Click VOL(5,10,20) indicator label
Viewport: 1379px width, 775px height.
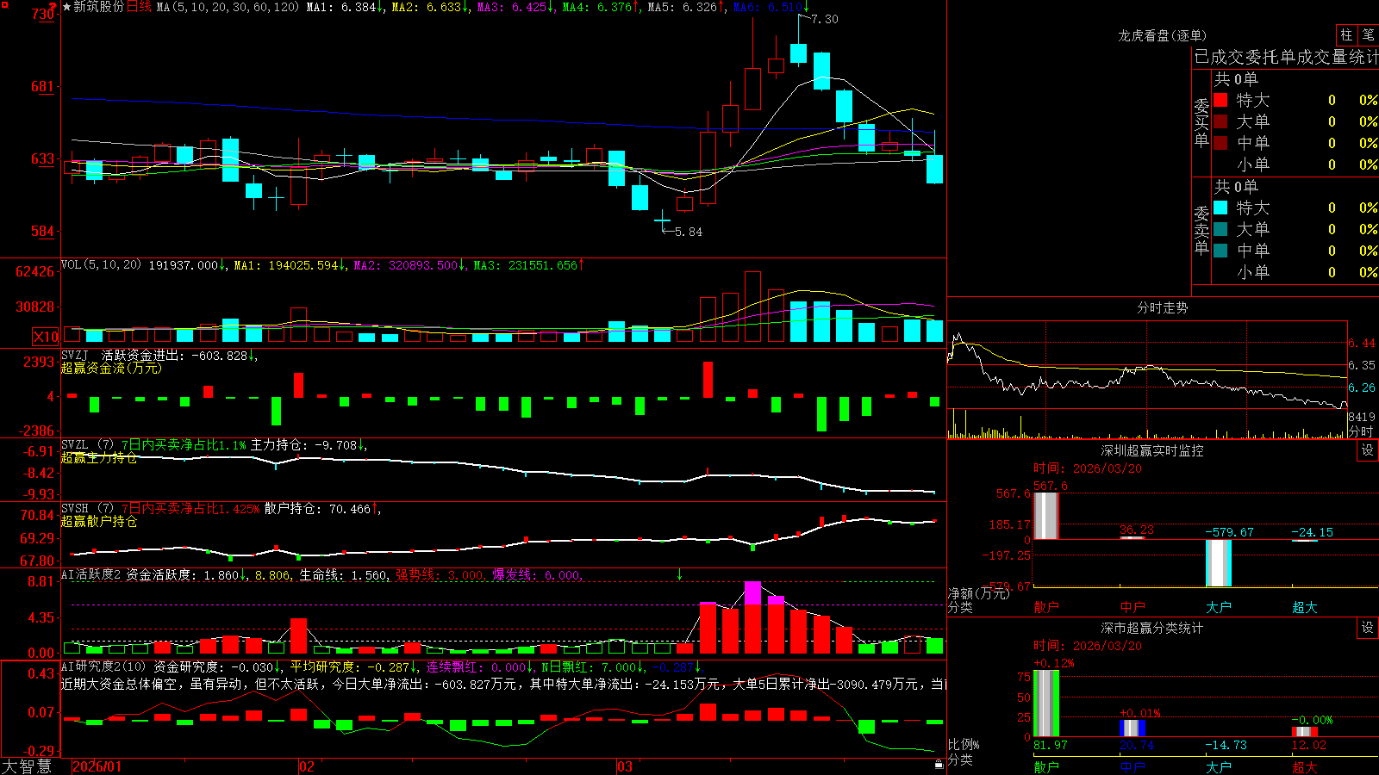click(101, 264)
